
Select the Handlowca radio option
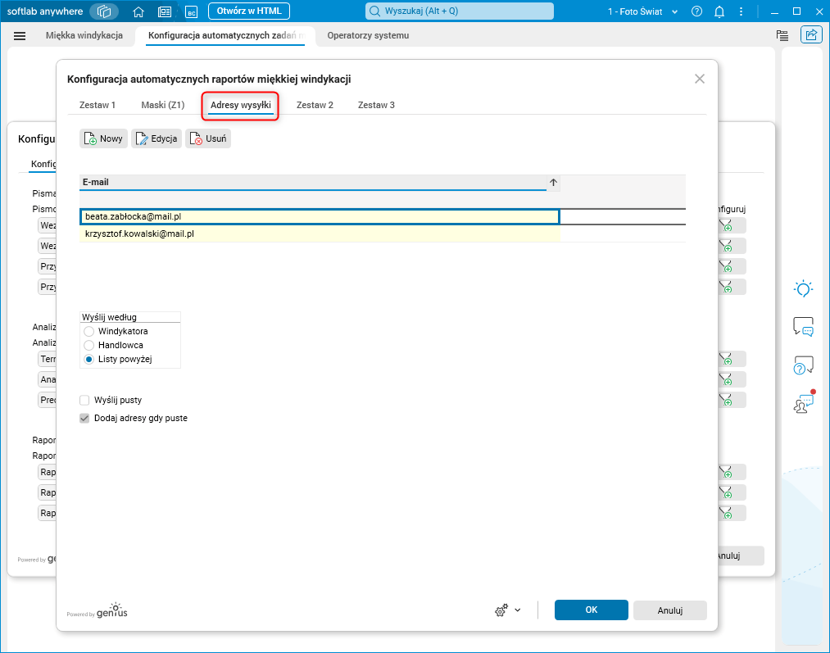89,345
